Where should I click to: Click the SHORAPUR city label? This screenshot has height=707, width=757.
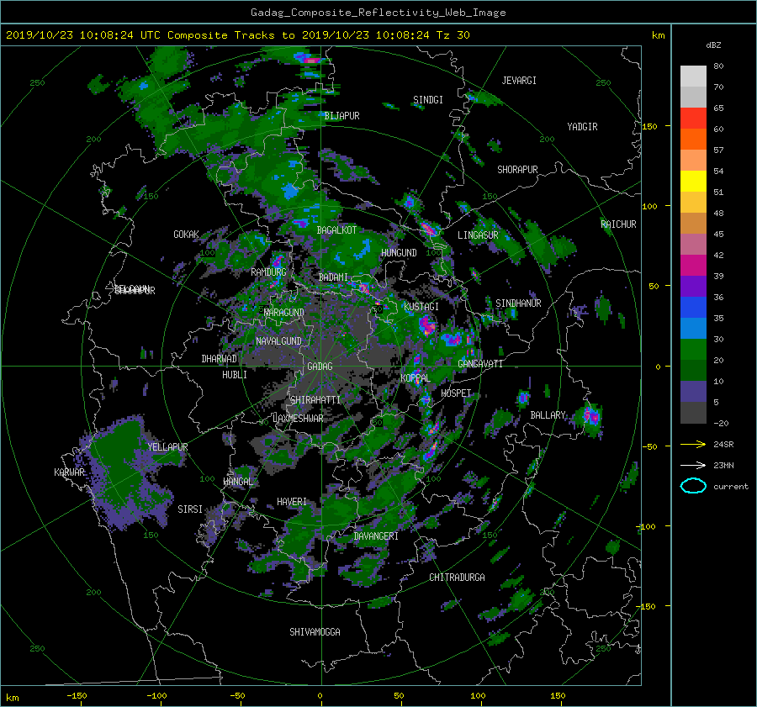[x=517, y=170]
